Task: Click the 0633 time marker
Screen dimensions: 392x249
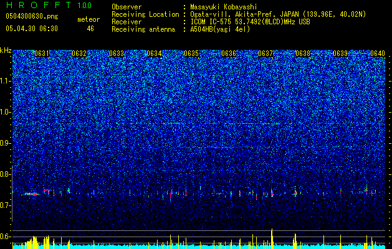Action: (117, 54)
